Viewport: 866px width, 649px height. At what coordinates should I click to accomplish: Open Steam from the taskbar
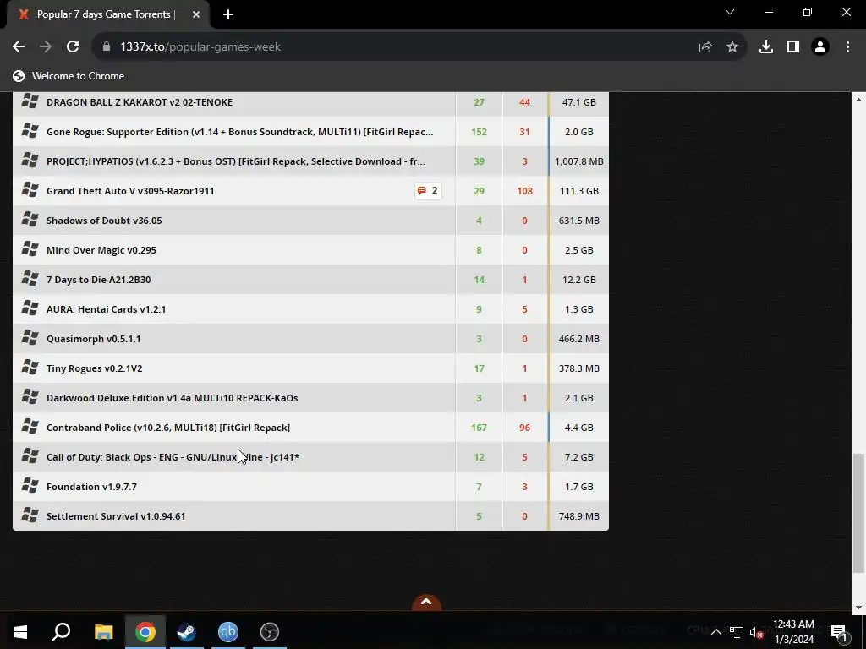click(x=187, y=632)
